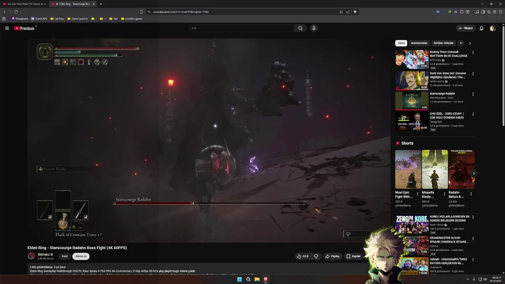
Task: Save video with the Kaydet button
Action: pyautogui.click(x=353, y=256)
